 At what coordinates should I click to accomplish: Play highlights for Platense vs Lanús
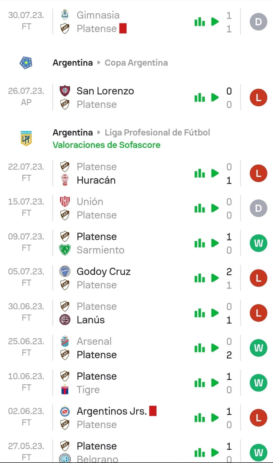[x=215, y=313]
